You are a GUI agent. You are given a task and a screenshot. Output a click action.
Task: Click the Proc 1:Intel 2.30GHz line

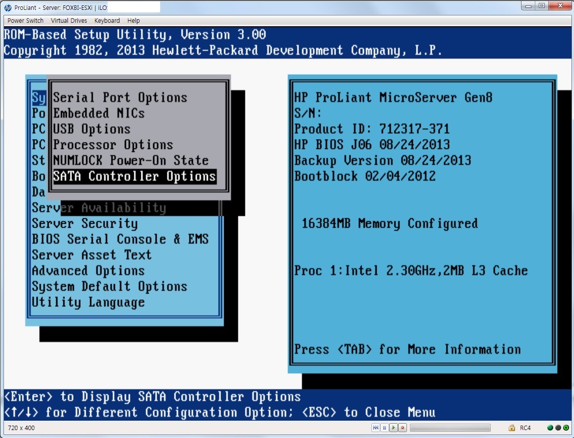pos(411,271)
